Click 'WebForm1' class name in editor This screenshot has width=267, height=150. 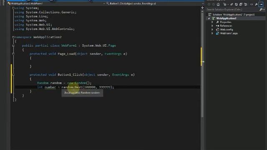pyautogui.click(x=69, y=45)
